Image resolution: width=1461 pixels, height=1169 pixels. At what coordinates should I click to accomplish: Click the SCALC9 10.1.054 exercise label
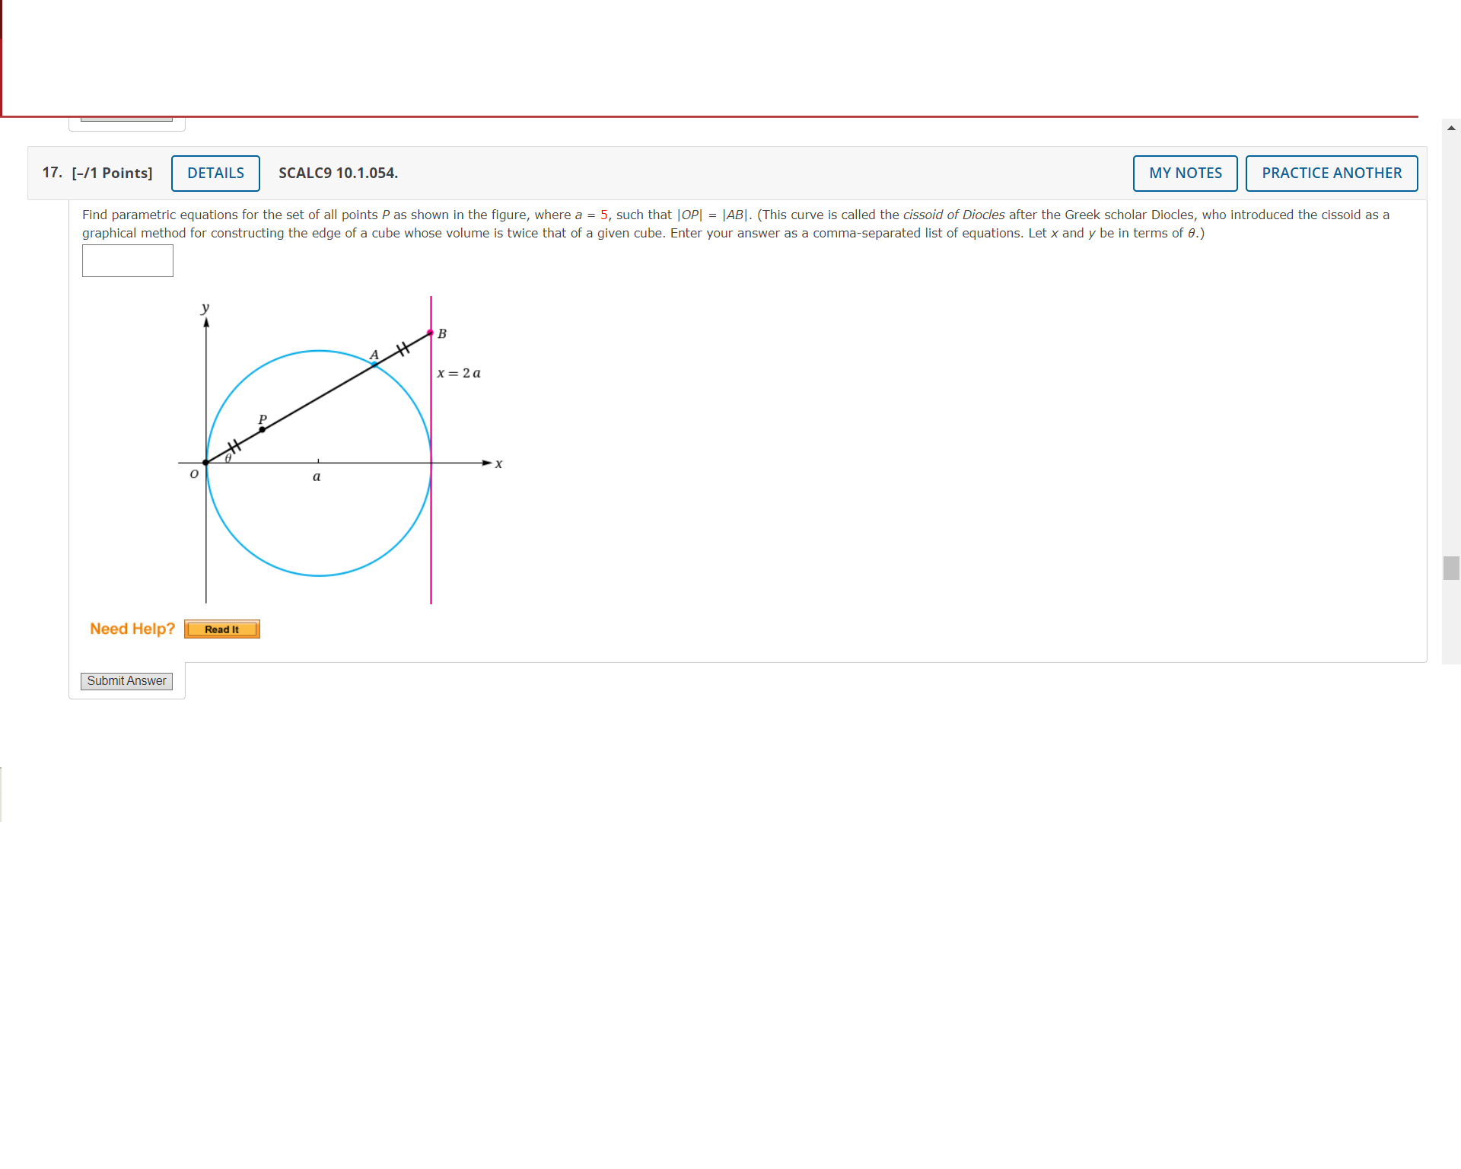(x=337, y=173)
